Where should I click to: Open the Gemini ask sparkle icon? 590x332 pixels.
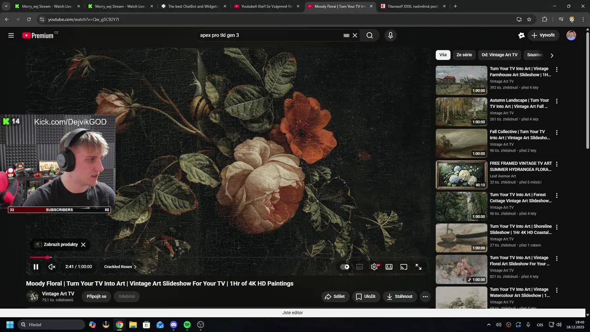[x=521, y=36]
